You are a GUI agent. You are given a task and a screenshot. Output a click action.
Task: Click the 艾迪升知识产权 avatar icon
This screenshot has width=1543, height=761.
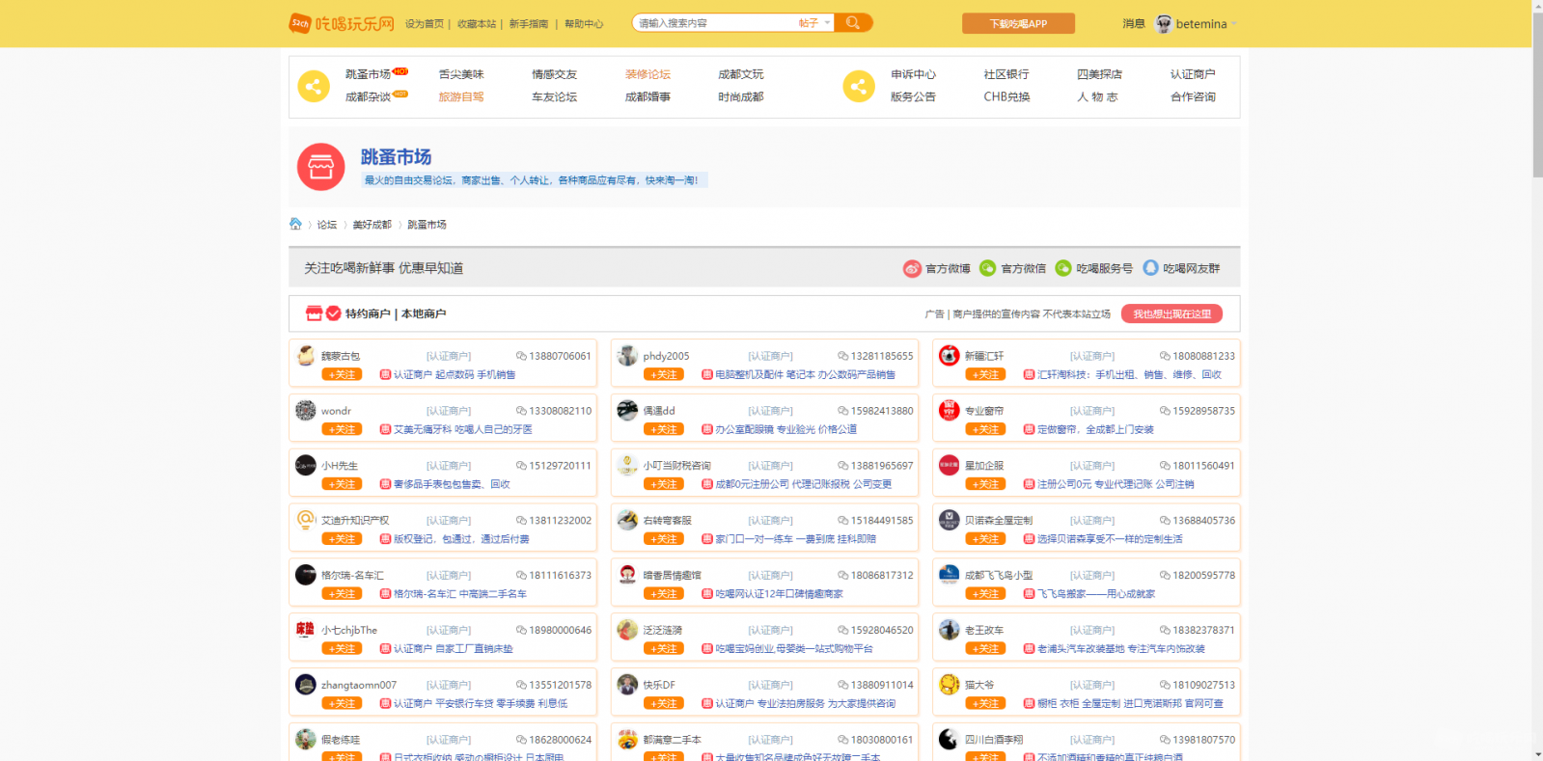click(306, 520)
